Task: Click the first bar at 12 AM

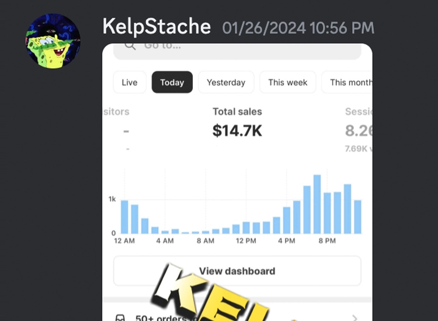Action: pos(124,217)
